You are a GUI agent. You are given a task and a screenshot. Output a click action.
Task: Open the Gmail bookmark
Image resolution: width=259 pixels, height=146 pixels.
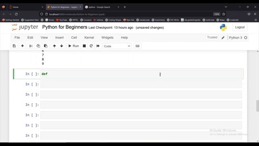pos(50,20)
